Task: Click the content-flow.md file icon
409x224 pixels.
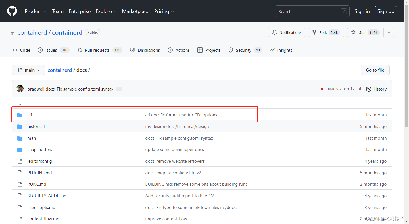Action: pos(20,219)
